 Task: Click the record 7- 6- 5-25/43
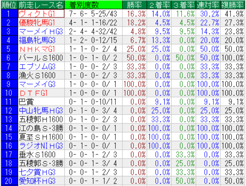pos(93,14)
